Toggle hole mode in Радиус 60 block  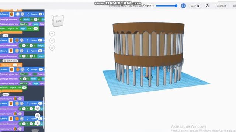(22, 118)
